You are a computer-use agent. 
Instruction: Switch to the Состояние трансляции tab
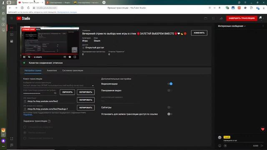point(73,70)
